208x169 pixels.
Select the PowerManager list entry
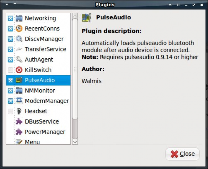(45, 132)
